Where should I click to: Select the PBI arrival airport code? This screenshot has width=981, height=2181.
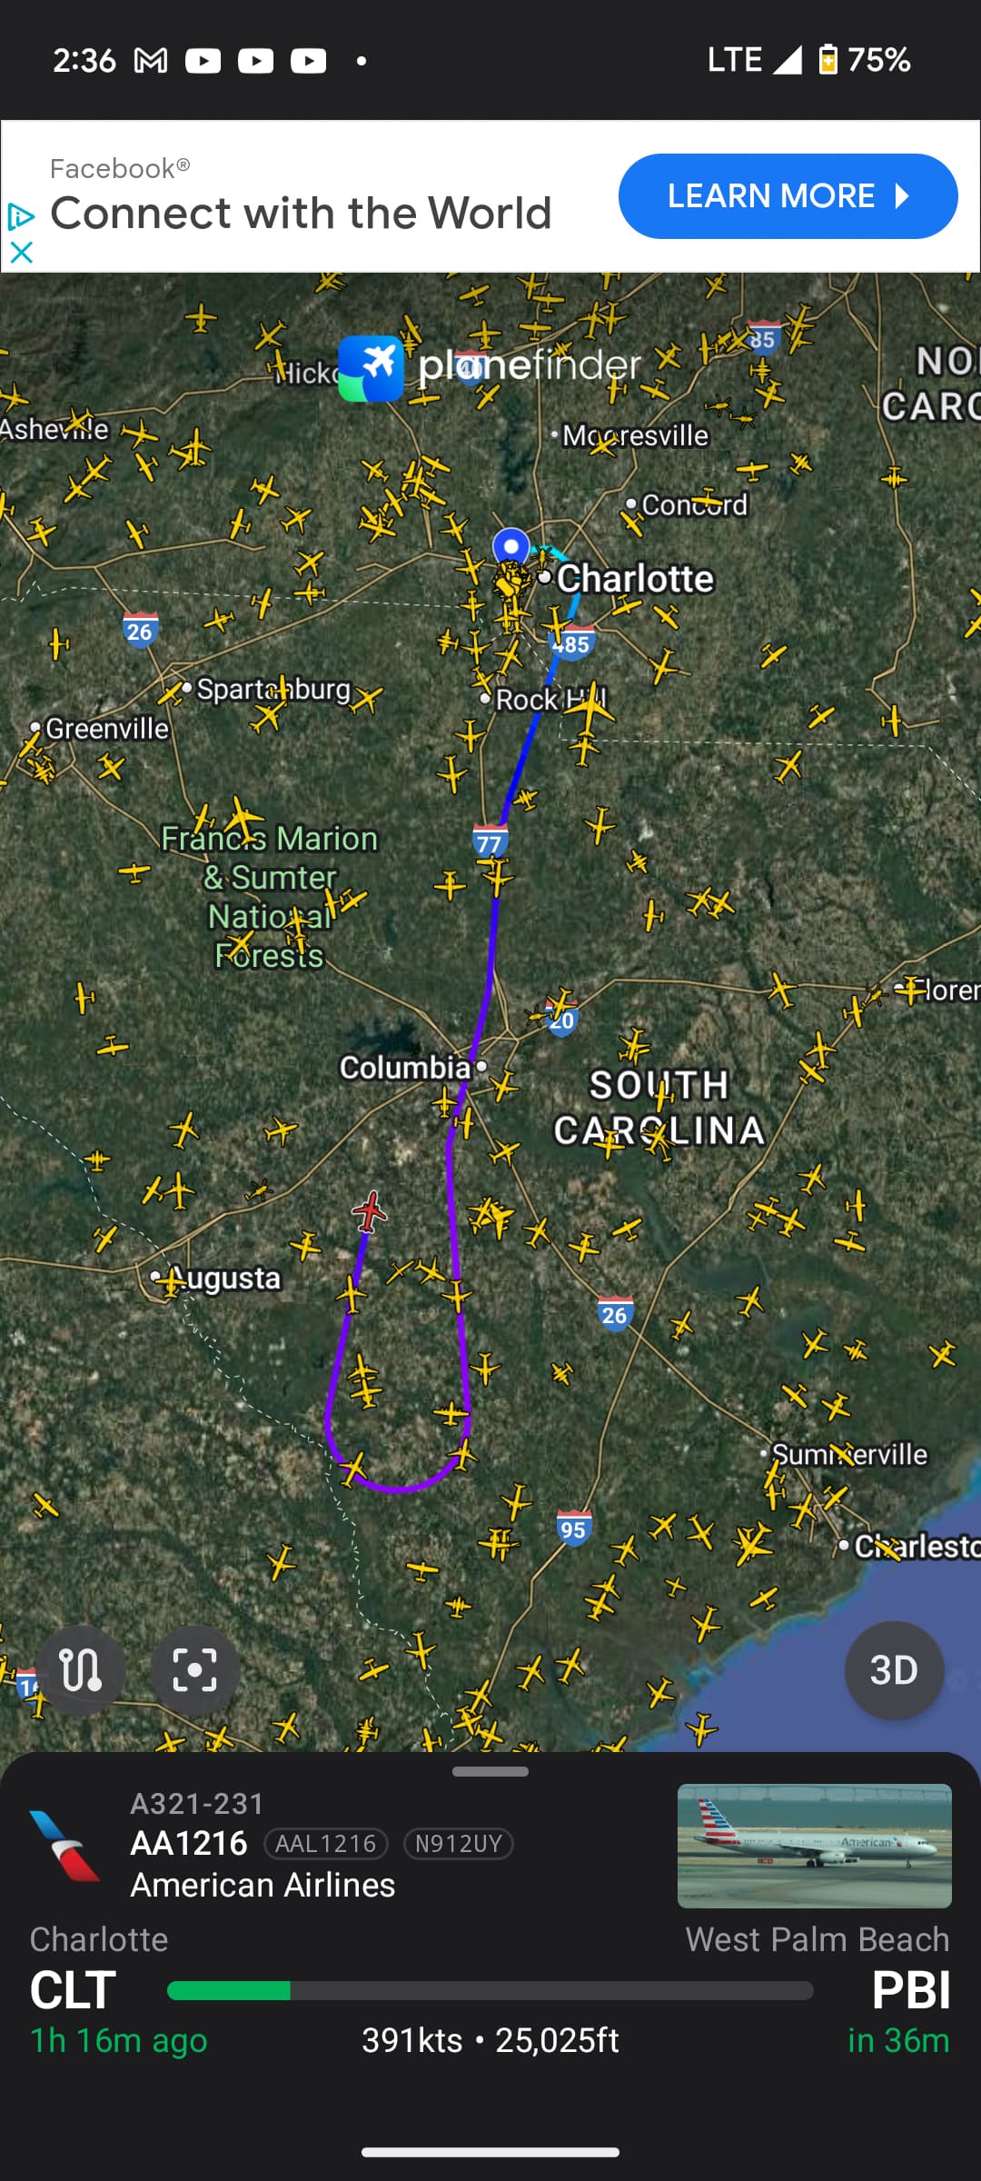[910, 1990]
